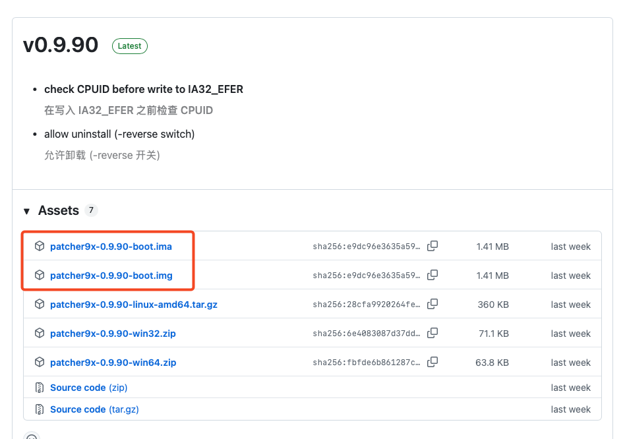Image resolution: width=625 pixels, height=439 pixels.
Task: Click package icon beside patcher9x-0.9.90-win64.zip
Action: coord(40,363)
